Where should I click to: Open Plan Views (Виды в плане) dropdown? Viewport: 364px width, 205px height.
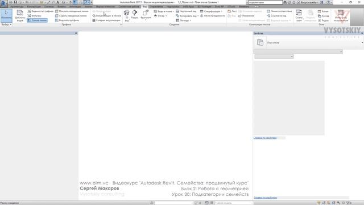click(x=164, y=11)
